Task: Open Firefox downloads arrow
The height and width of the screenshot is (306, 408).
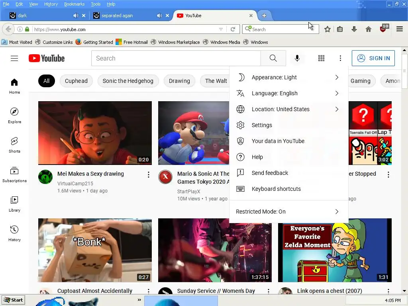Action: [x=354, y=29]
